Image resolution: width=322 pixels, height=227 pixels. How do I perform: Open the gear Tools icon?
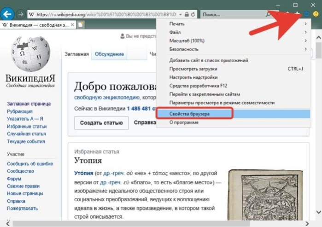coord(306,14)
